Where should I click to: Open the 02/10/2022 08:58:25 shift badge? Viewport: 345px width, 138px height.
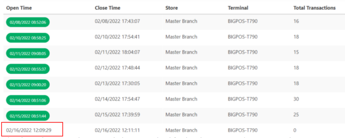click(28, 38)
